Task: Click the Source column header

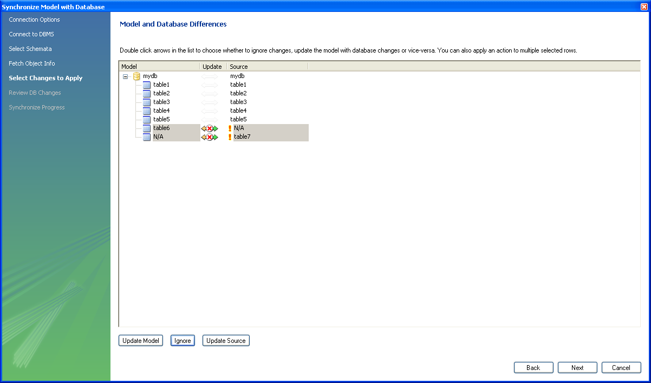Action: (266, 67)
